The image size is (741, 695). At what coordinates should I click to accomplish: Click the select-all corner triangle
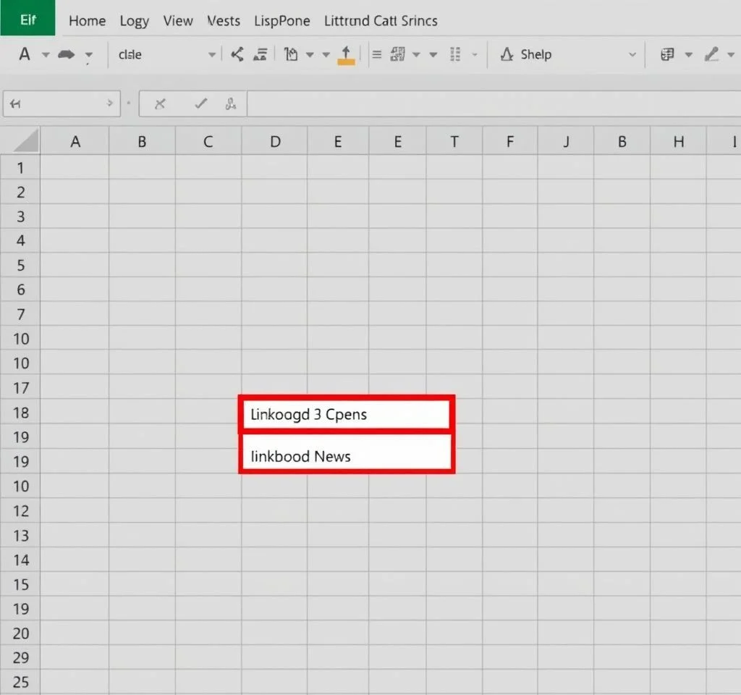pyautogui.click(x=26, y=140)
